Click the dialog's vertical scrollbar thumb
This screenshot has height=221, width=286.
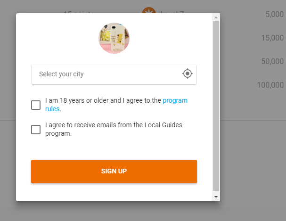[216, 106]
